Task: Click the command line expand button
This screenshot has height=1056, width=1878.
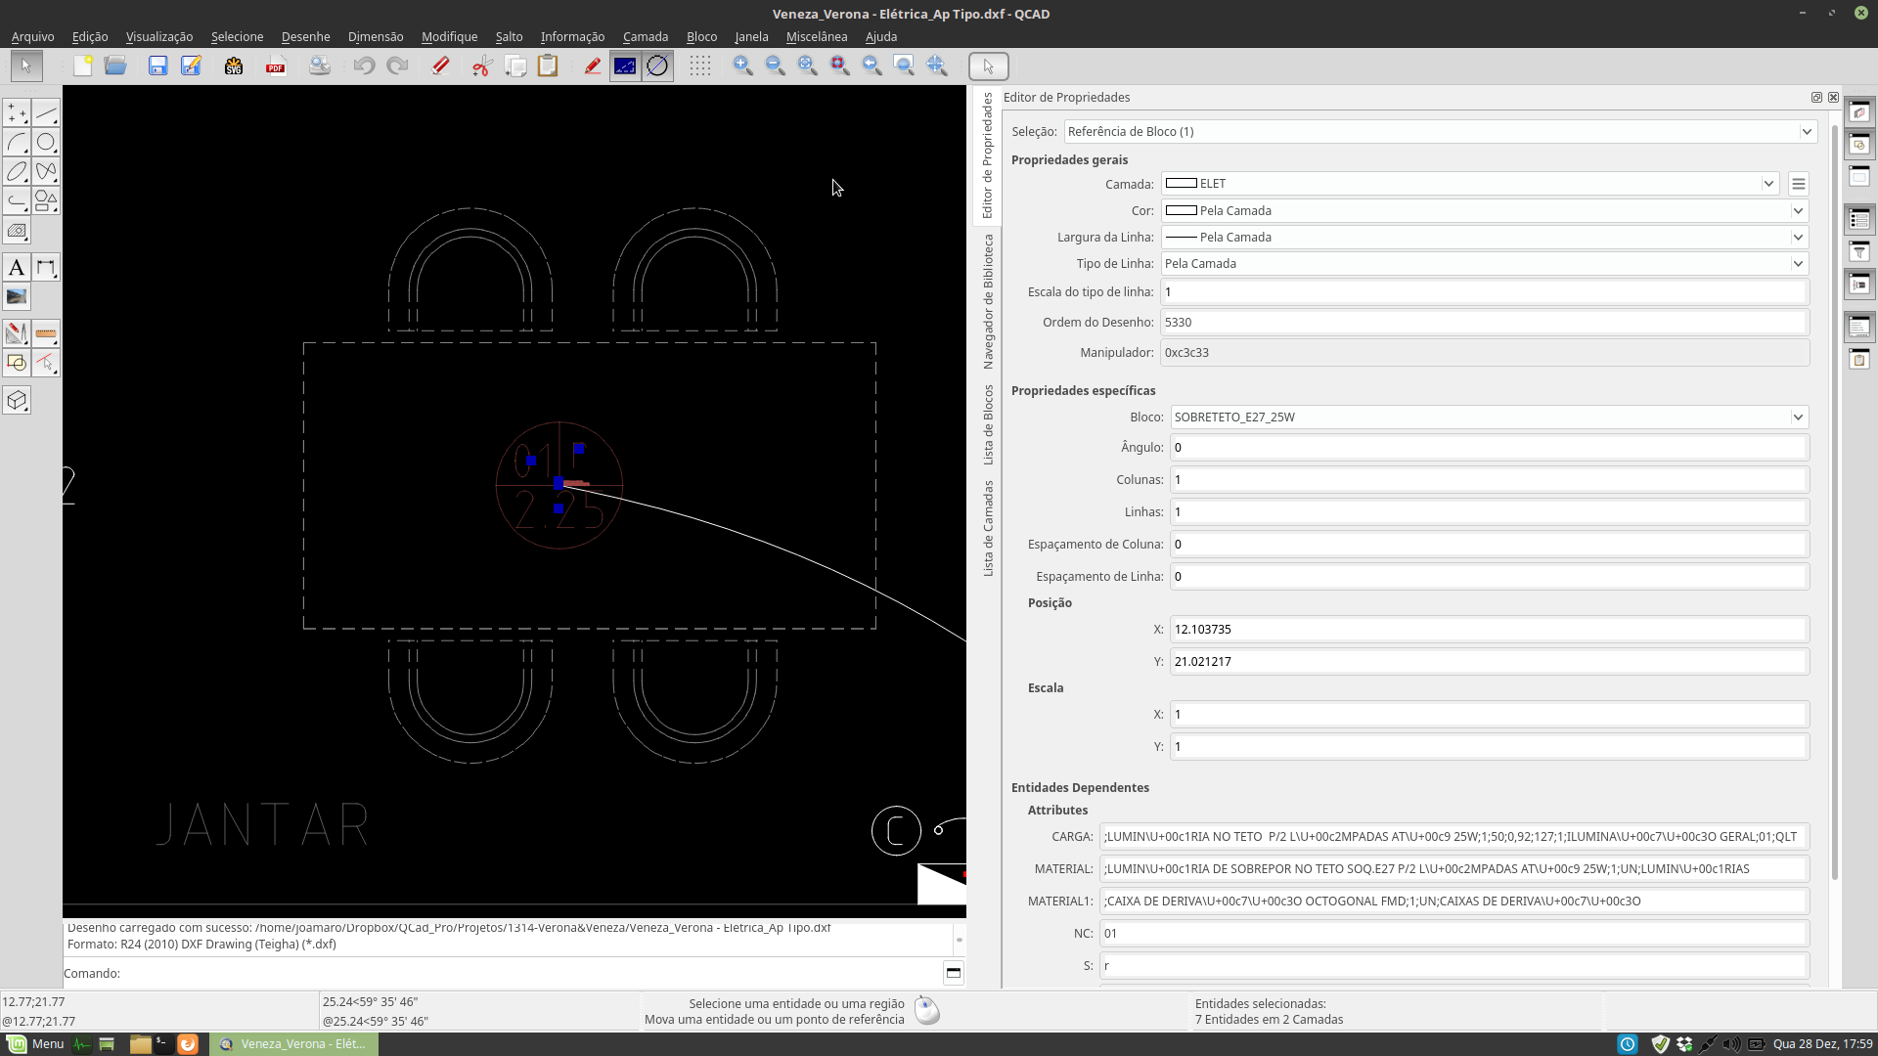Action: click(x=953, y=973)
